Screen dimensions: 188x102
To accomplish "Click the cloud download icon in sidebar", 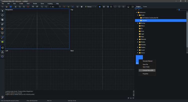I will point(3,57).
